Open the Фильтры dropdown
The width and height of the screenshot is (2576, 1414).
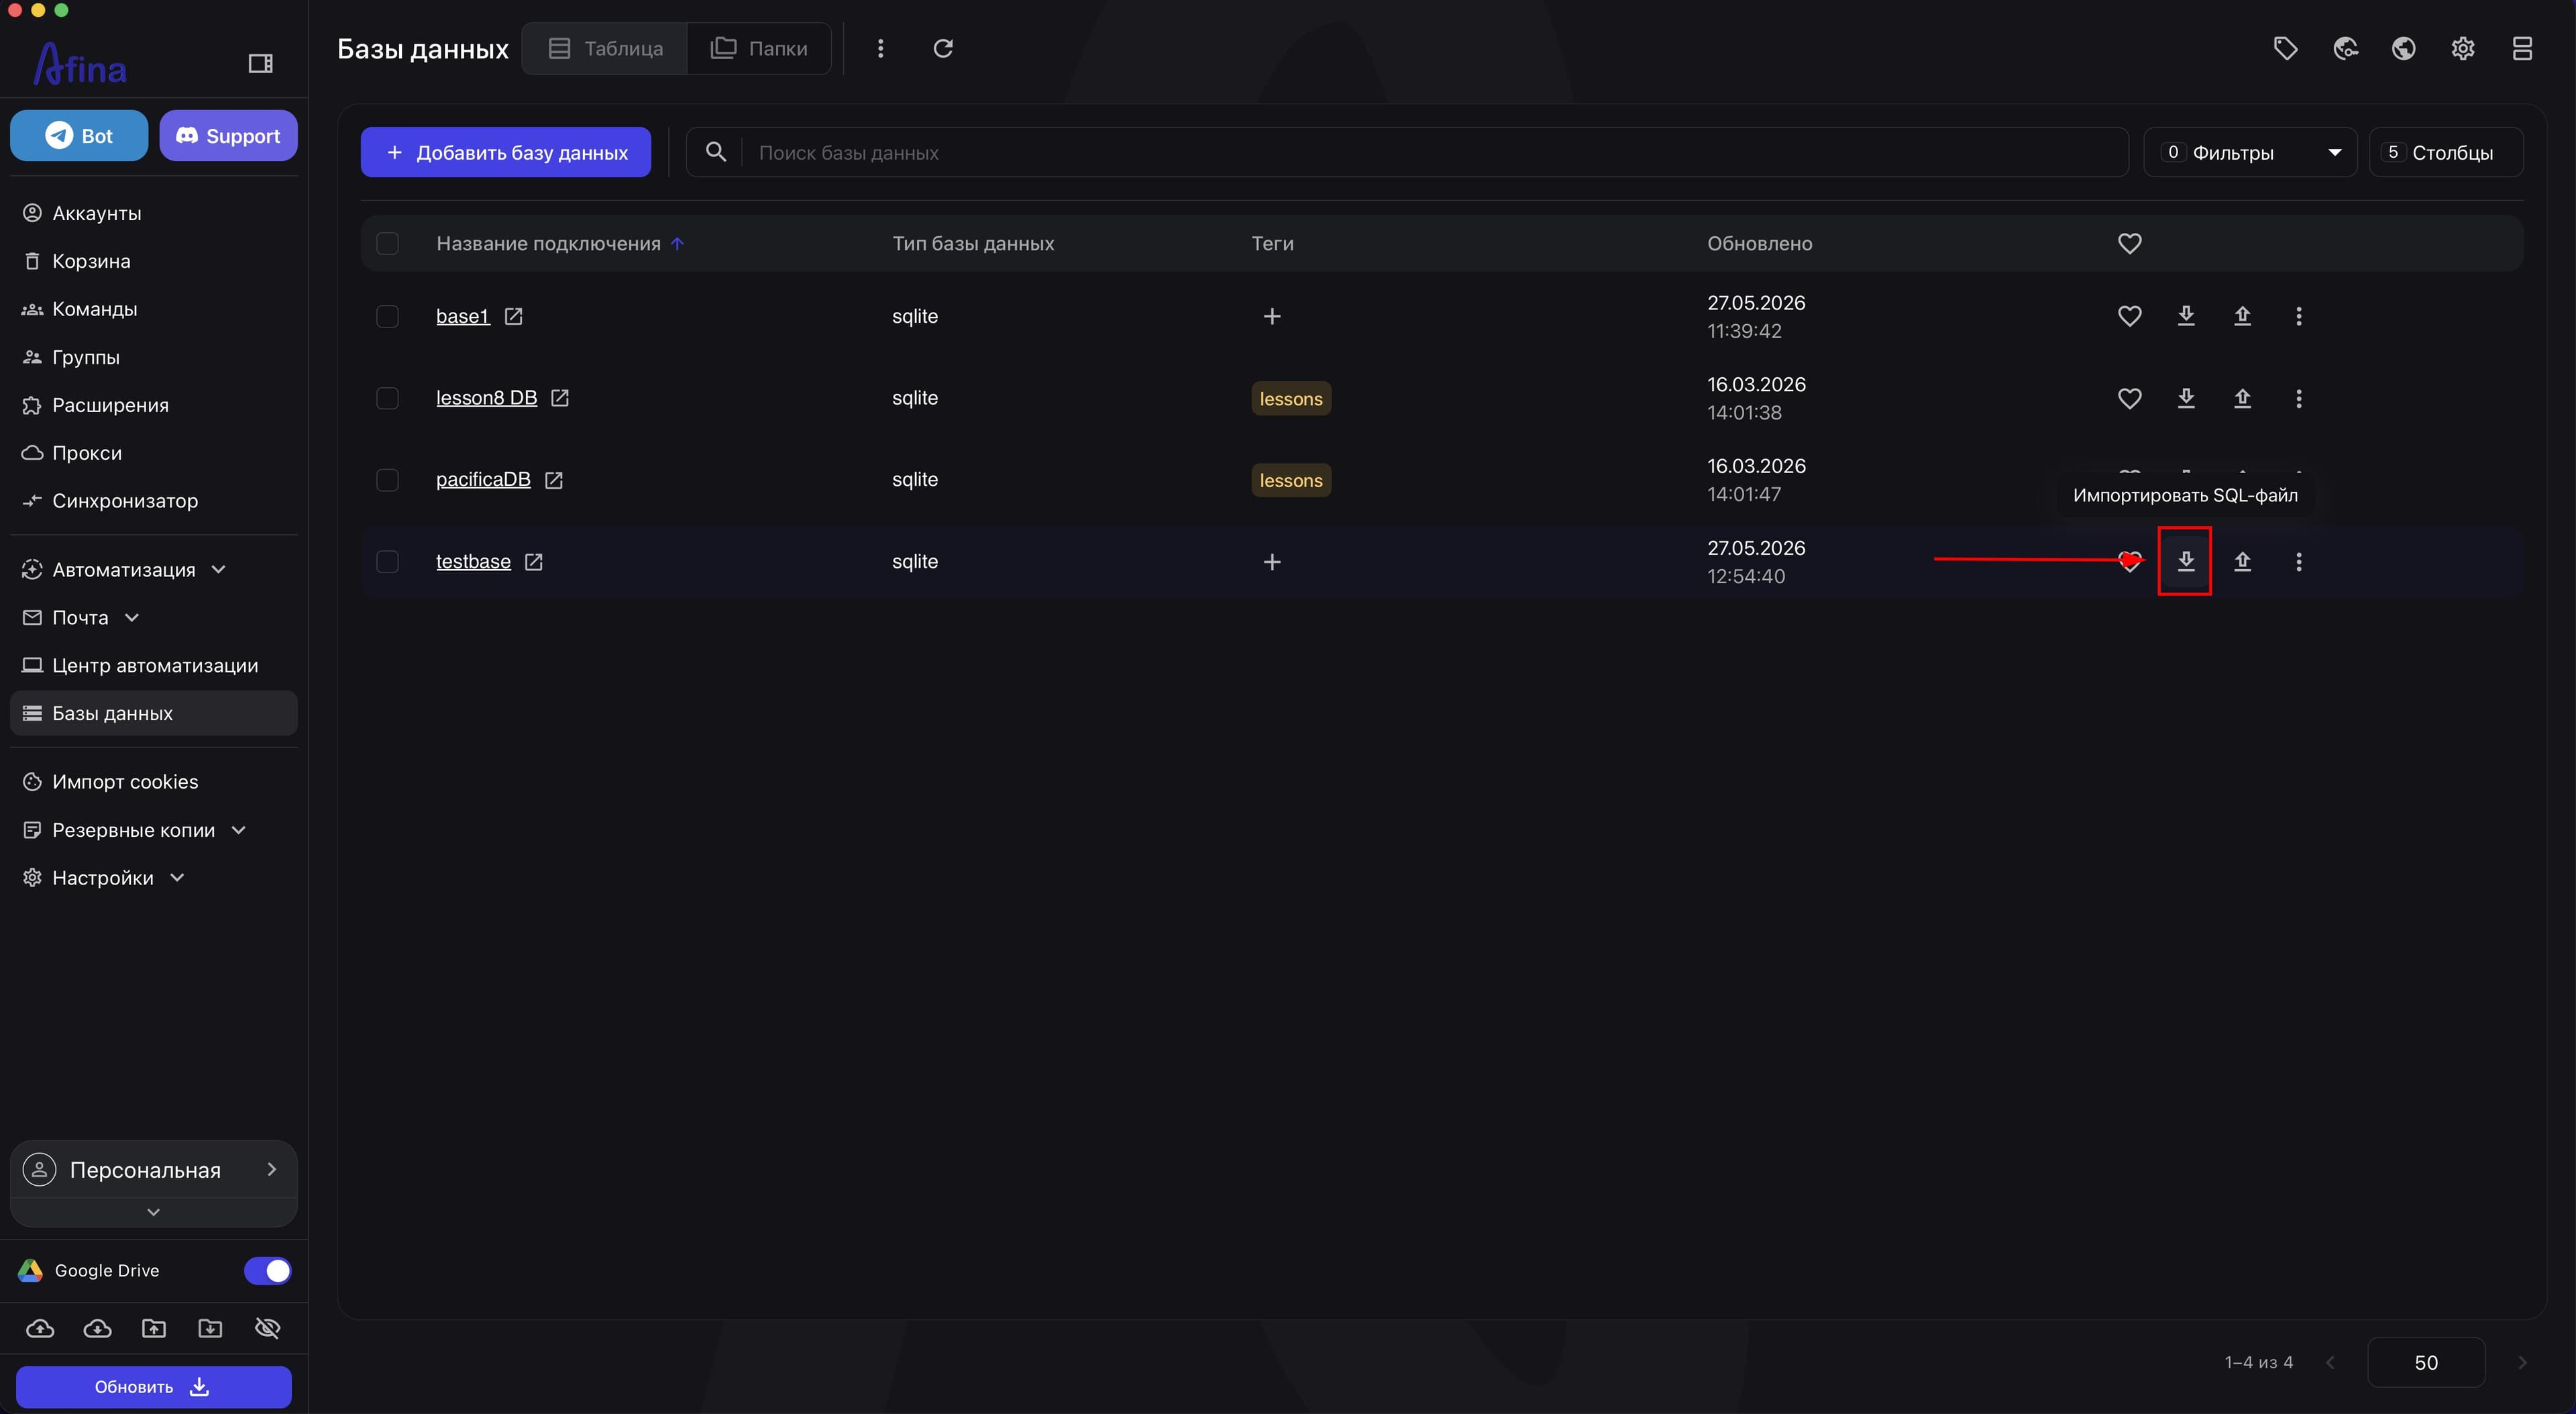coord(2250,152)
